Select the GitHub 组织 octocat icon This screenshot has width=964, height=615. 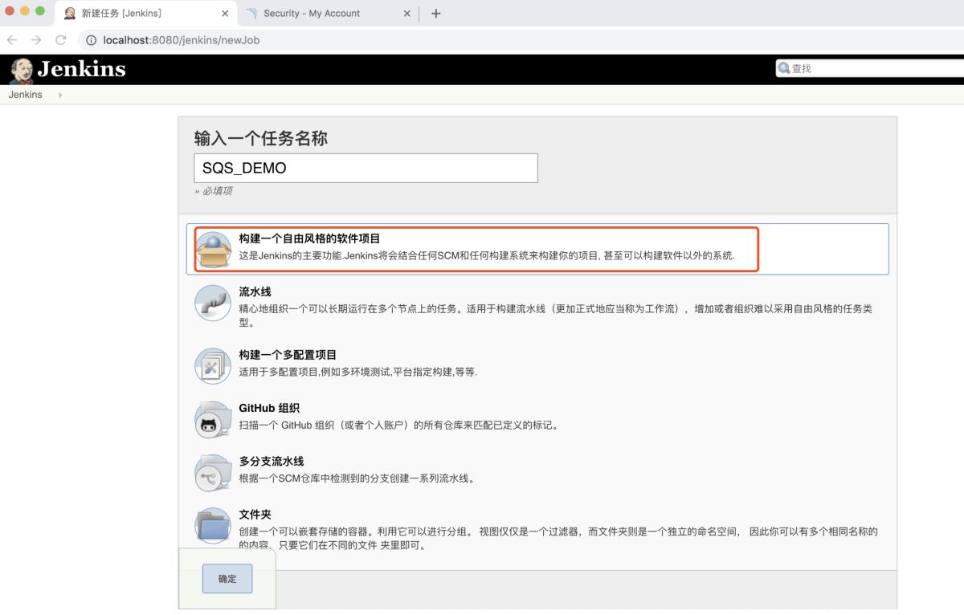[x=213, y=419]
